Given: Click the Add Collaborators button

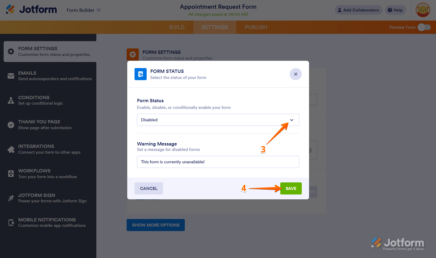Looking at the screenshot, I should pyautogui.click(x=358, y=10).
